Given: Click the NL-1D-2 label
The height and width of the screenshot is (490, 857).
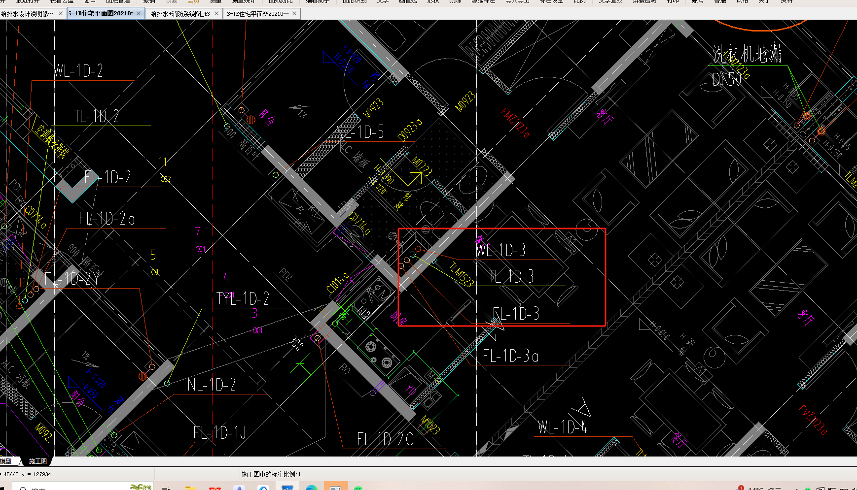Looking at the screenshot, I should point(212,385).
